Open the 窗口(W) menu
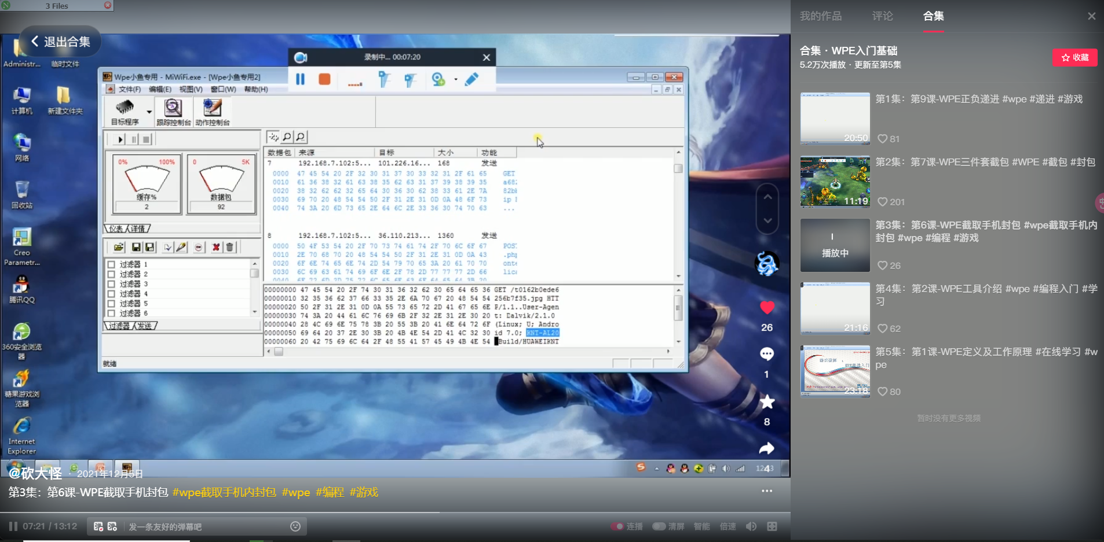 coord(223,90)
